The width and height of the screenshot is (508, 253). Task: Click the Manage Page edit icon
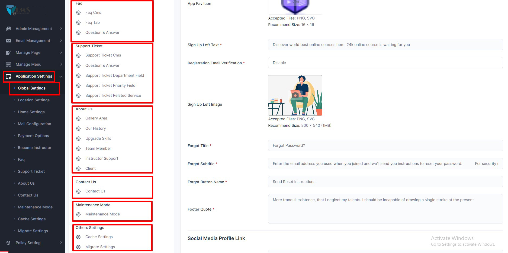point(8,52)
